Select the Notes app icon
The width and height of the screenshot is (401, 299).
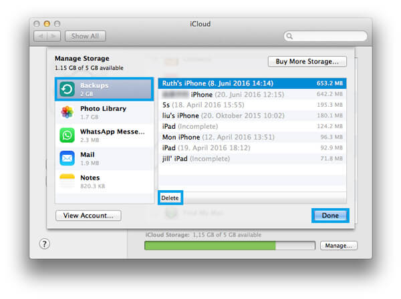[67, 181]
